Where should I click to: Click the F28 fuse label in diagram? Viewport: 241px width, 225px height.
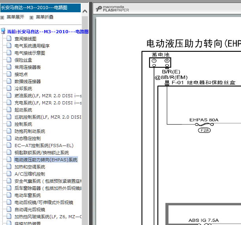(x=204, y=130)
